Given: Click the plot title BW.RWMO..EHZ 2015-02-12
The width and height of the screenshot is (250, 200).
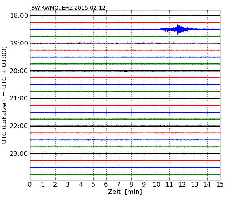Looking at the screenshot, I should pyautogui.click(x=68, y=8).
